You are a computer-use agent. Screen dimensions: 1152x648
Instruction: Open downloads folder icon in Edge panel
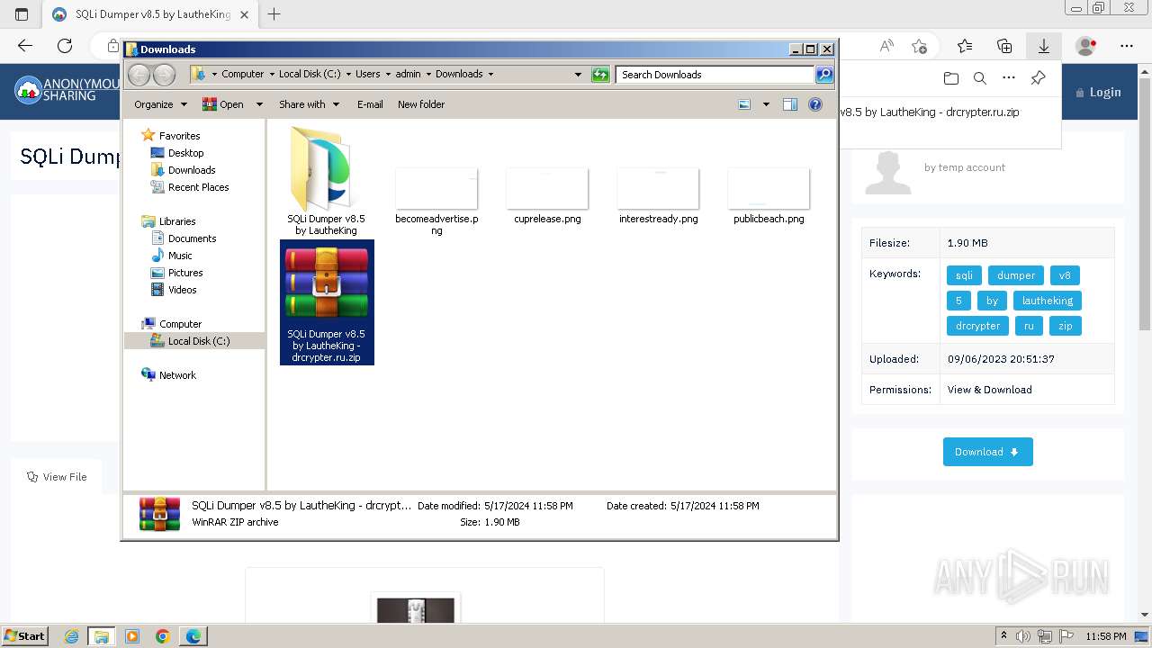[x=951, y=78]
